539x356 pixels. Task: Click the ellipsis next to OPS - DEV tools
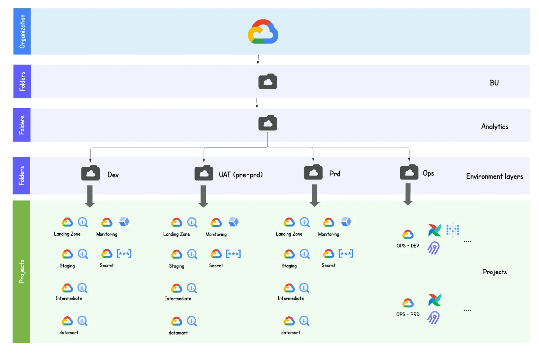pyautogui.click(x=467, y=241)
